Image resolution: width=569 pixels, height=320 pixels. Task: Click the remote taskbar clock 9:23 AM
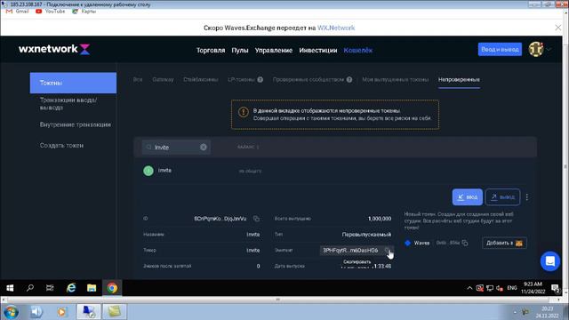tap(533, 288)
